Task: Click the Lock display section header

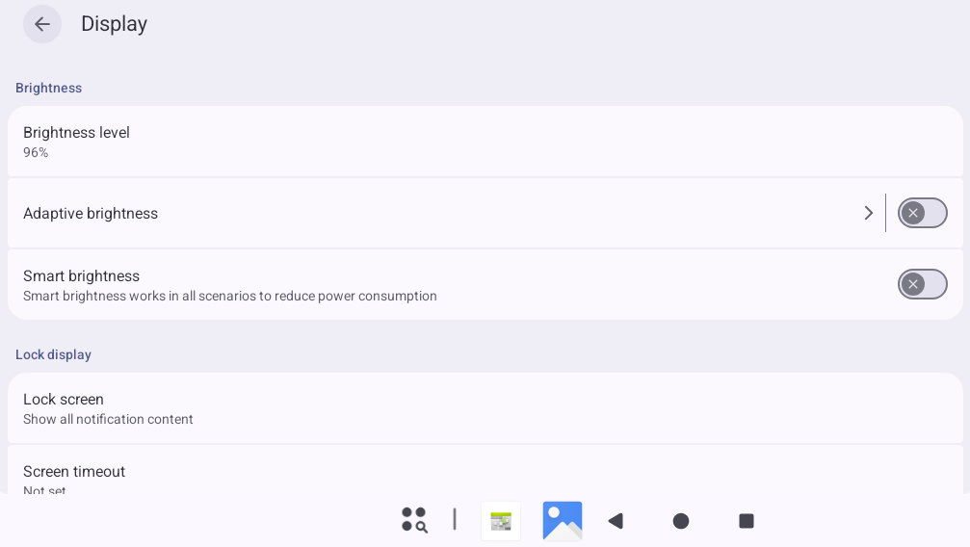Action: 53,354
